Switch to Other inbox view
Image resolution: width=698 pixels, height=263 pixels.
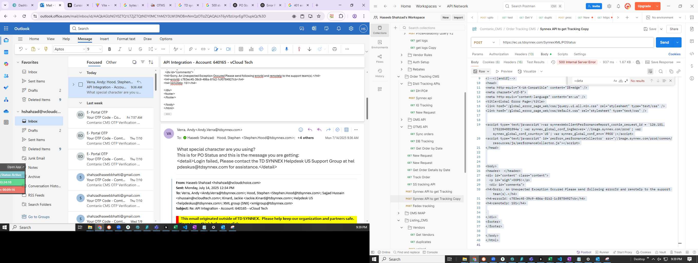[x=111, y=62]
